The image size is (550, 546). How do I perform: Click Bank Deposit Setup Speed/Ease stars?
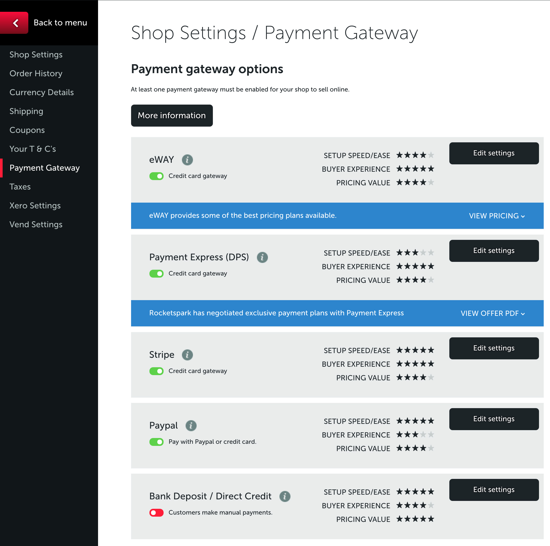pos(415,492)
